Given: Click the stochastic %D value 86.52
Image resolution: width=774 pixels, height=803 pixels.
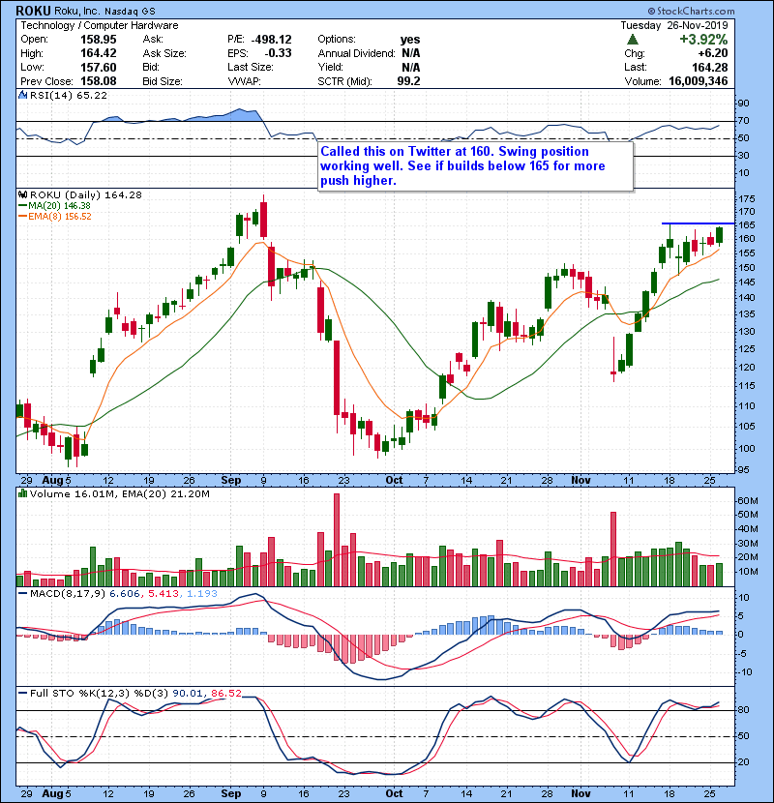Looking at the screenshot, I should (x=225, y=694).
